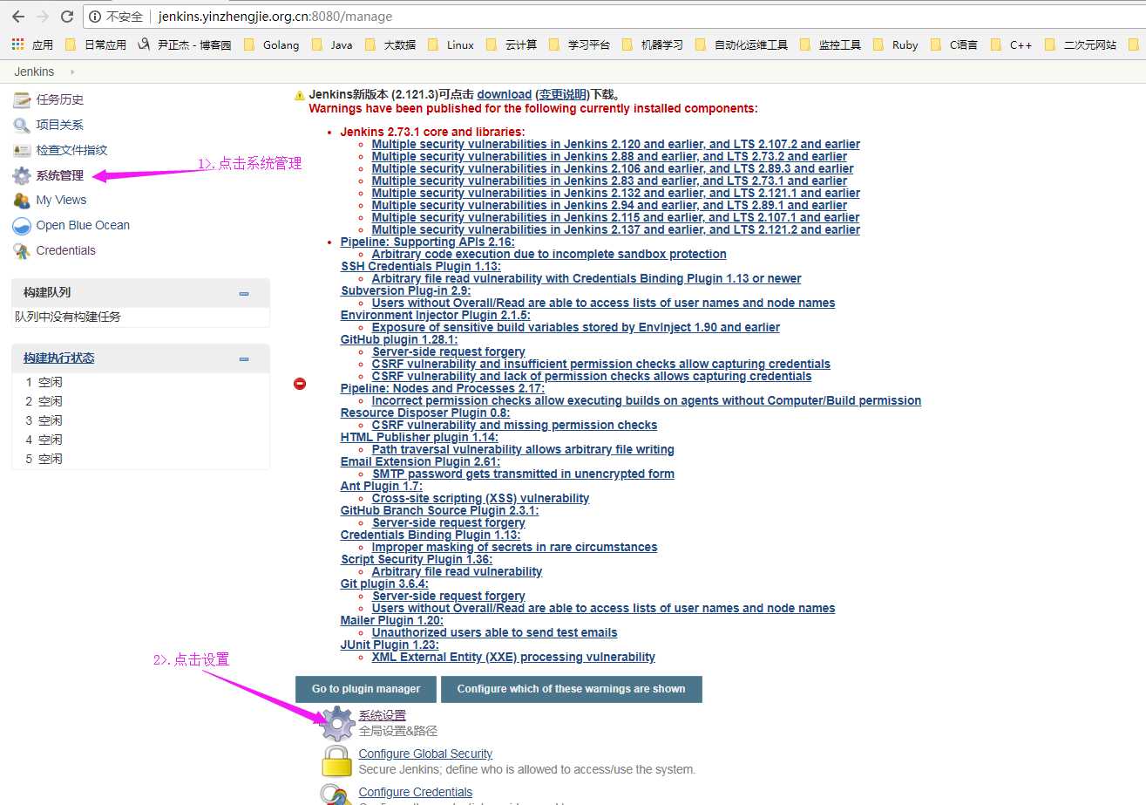Image resolution: width=1146 pixels, height=805 pixels.
Task: Click the browser forward arrow
Action: (43, 17)
